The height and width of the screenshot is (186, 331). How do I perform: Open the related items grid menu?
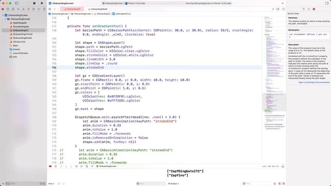[50, 9]
